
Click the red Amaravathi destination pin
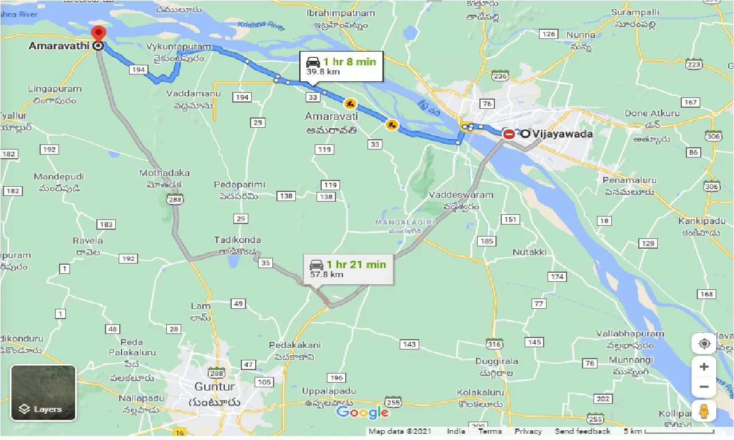click(99, 34)
